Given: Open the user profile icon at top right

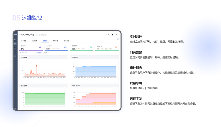Looking at the screenshot, I should (x=117, y=35).
